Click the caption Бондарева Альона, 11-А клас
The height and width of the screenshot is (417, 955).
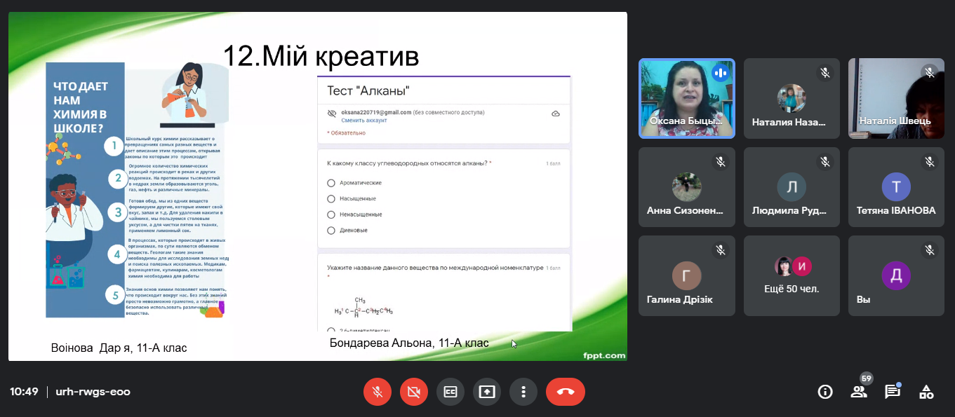click(409, 343)
